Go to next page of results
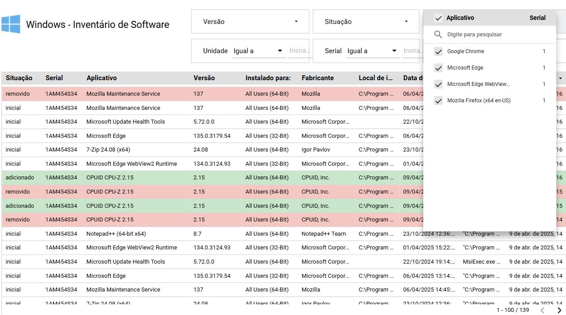The height and width of the screenshot is (315, 566). coord(559,310)
